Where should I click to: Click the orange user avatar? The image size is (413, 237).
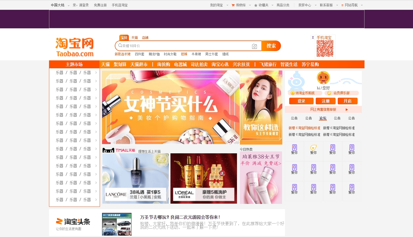coord(323,78)
